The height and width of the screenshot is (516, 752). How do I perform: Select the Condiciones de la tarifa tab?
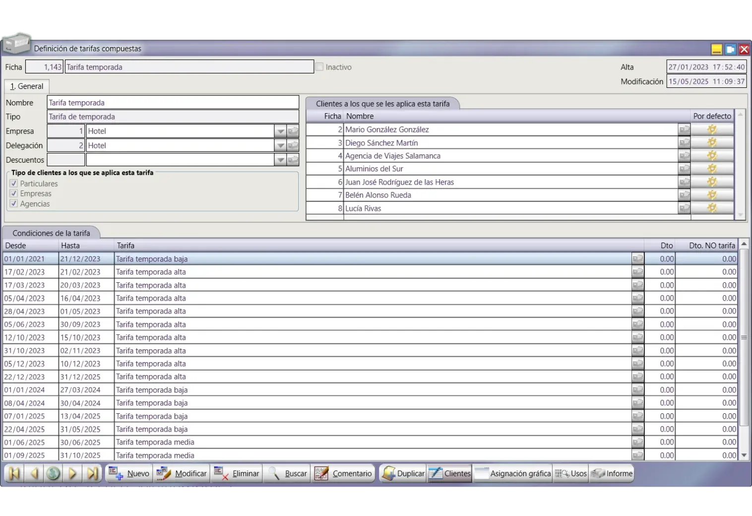click(x=51, y=233)
